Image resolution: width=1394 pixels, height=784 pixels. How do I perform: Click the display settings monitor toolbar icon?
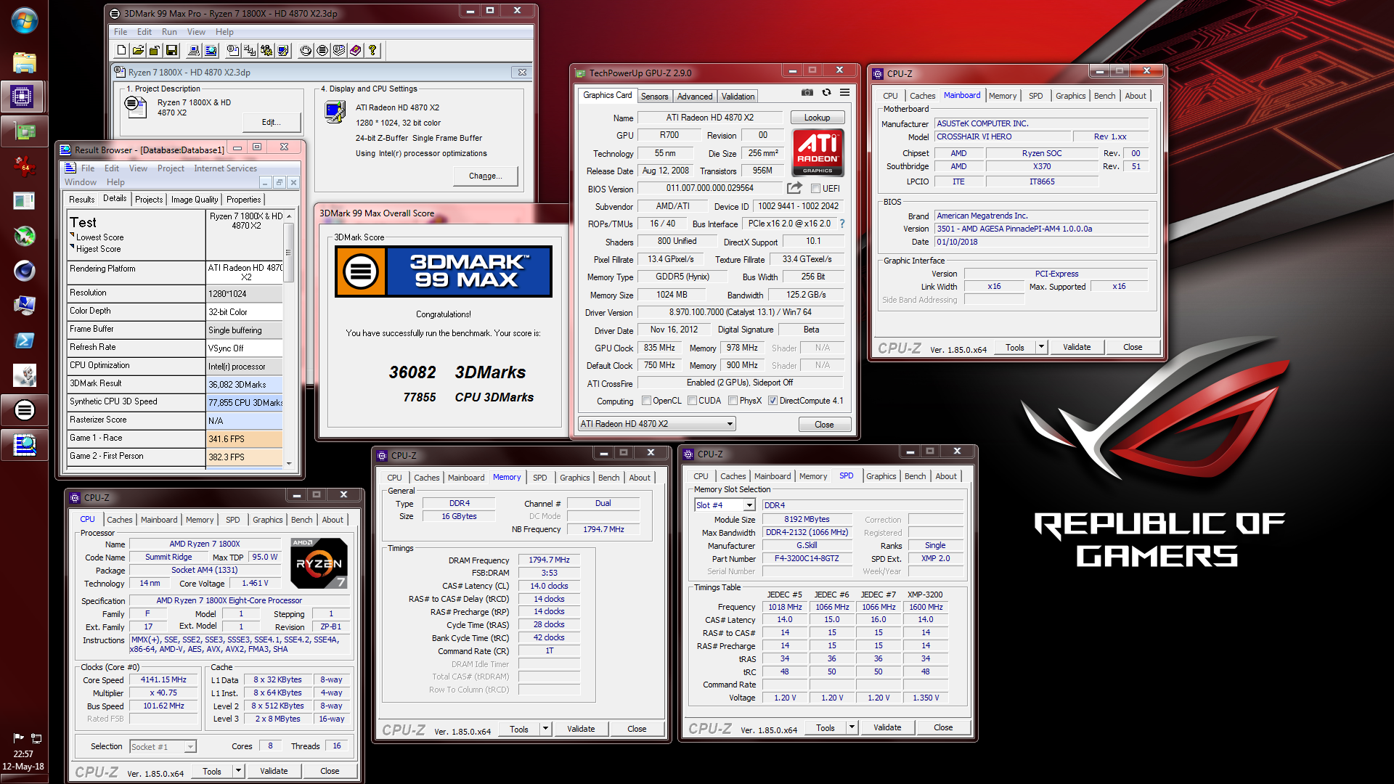[283, 50]
